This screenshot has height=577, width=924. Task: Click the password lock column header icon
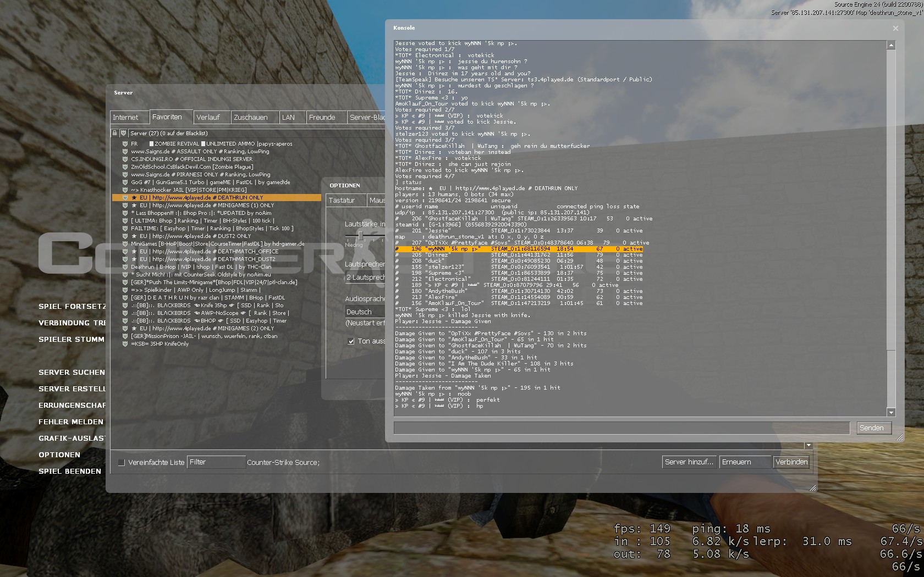pos(115,133)
